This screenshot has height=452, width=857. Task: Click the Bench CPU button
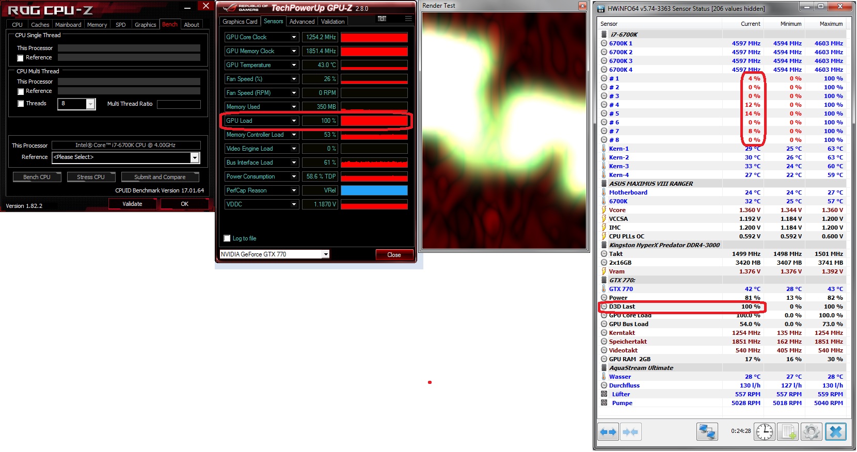37,177
